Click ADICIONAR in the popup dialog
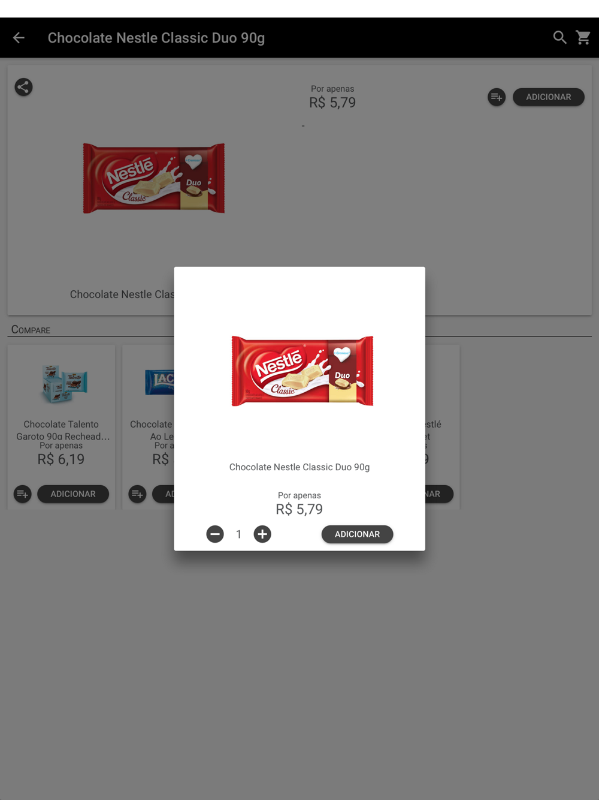599x800 pixels. point(357,534)
